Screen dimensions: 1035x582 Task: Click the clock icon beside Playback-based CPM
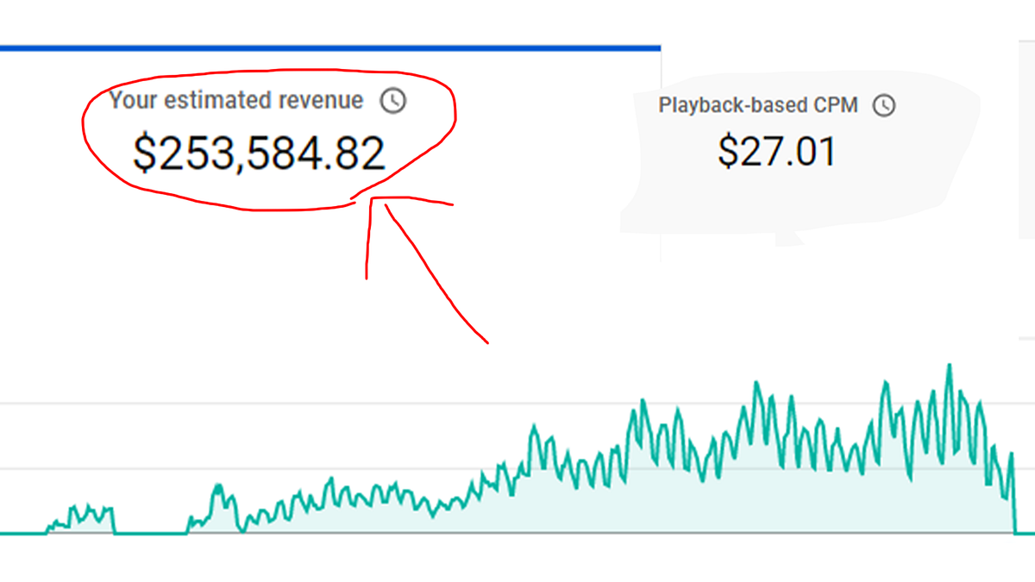(x=884, y=105)
